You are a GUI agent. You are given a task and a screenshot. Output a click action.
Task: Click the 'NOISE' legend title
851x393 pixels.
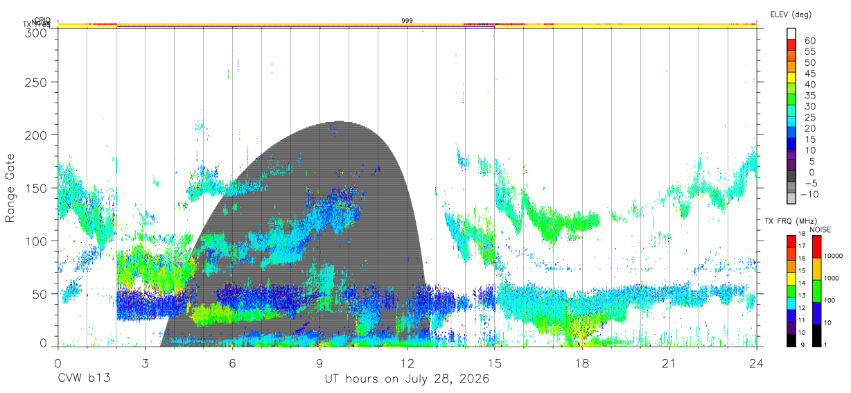pyautogui.click(x=820, y=229)
